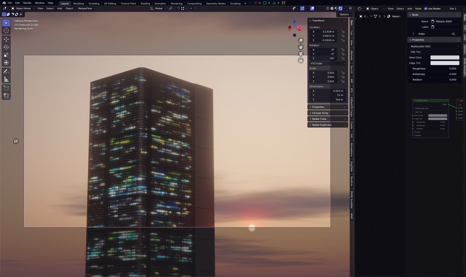Image resolution: width=466 pixels, height=277 pixels.
Task: Expand the Radial Duplicator panel
Action: [328, 125]
